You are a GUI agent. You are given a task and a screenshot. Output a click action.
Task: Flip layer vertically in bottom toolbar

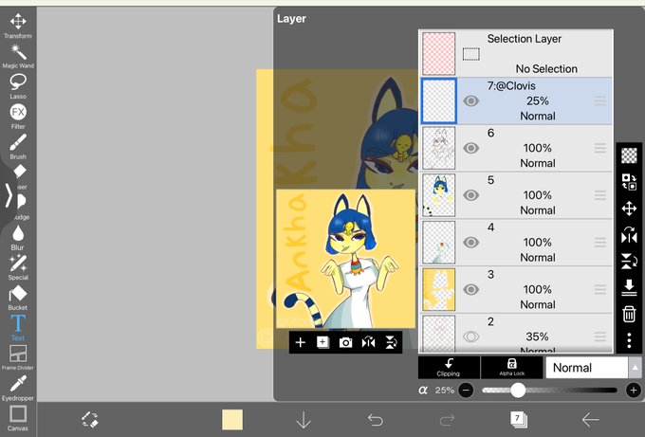click(x=391, y=342)
